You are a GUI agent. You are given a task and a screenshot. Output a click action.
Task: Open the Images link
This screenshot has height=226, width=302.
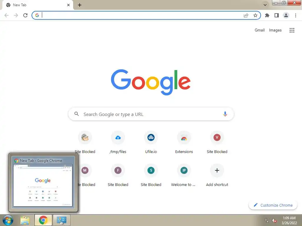click(275, 30)
